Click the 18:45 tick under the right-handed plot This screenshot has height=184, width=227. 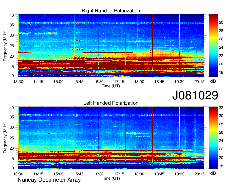click(159, 82)
